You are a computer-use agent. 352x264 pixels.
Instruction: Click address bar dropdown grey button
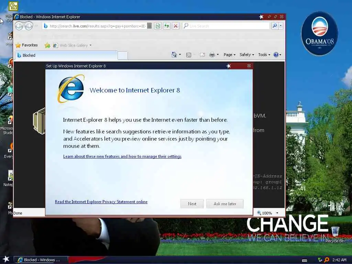pos(149,26)
